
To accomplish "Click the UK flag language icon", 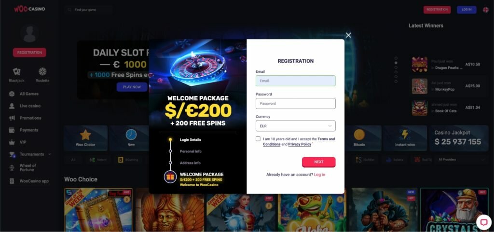I will coord(486,10).
